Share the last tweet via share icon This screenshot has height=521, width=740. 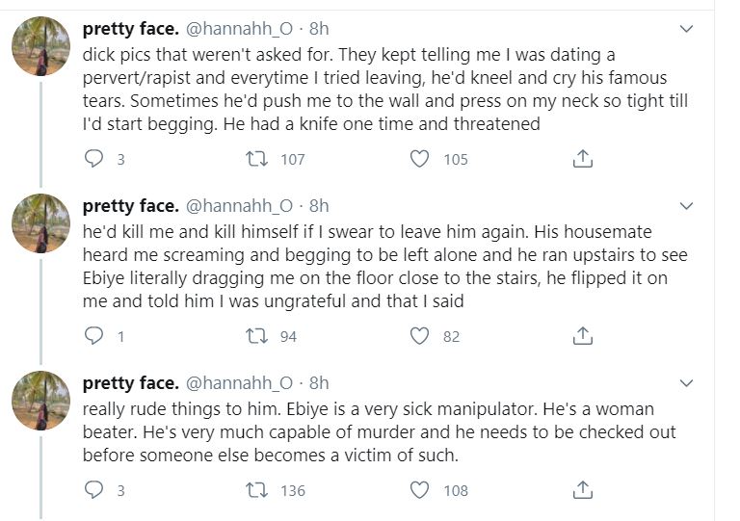coord(582,490)
